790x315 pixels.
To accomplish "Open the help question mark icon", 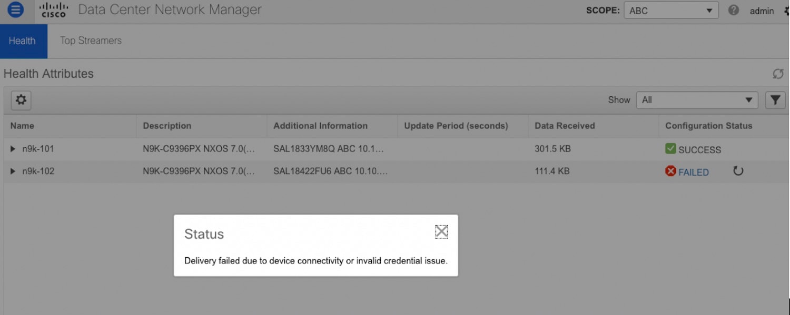I will tap(734, 10).
